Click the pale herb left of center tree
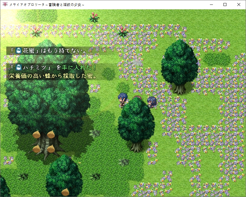The height and width of the screenshot is (197, 246). click(x=95, y=133)
